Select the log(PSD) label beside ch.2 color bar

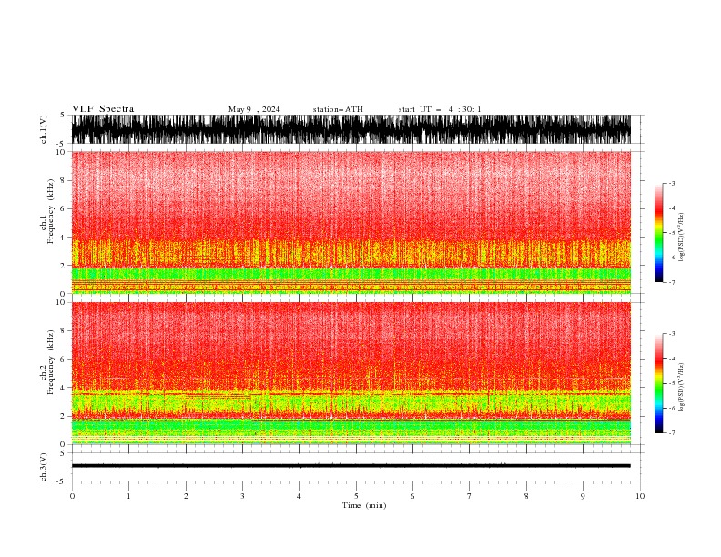pos(682,388)
